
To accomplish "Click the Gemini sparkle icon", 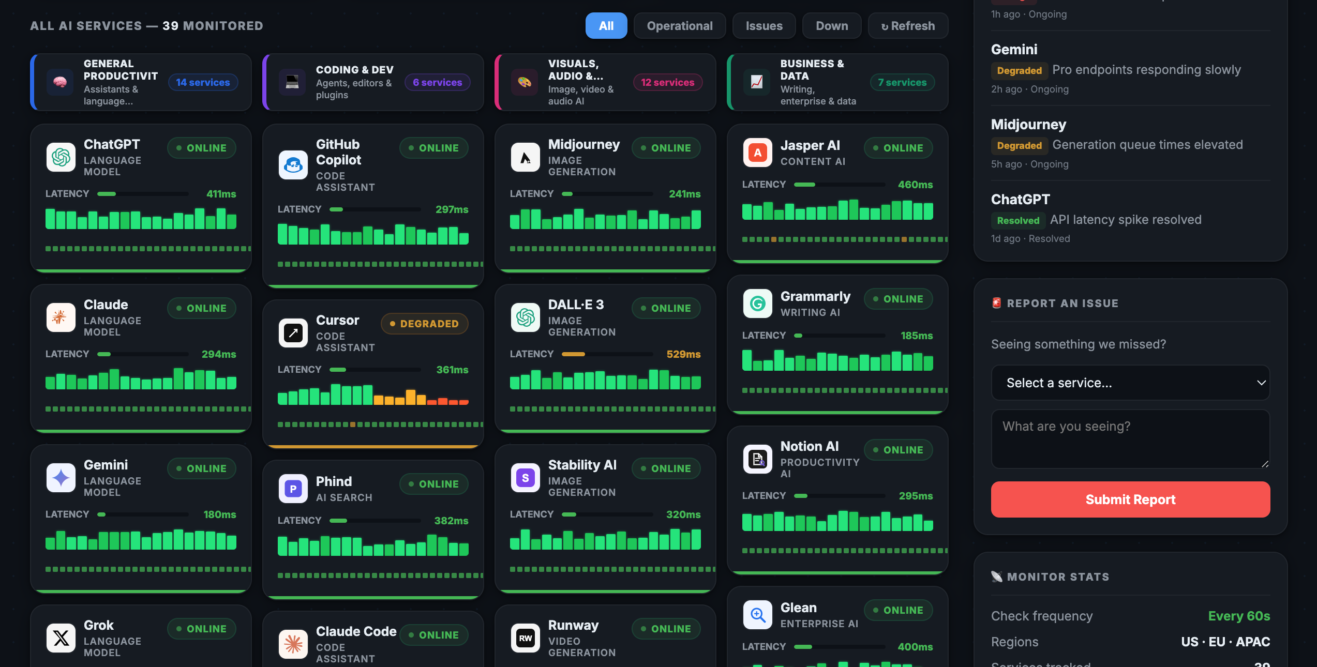I will coord(61,478).
